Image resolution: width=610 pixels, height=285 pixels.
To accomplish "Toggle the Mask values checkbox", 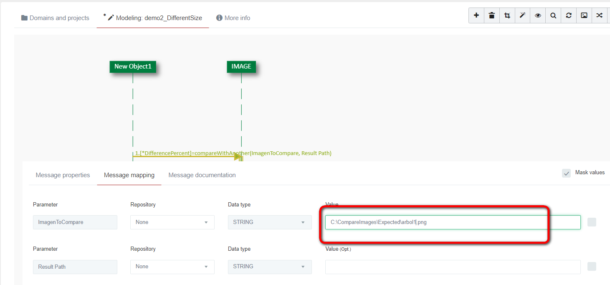I will tap(566, 173).
